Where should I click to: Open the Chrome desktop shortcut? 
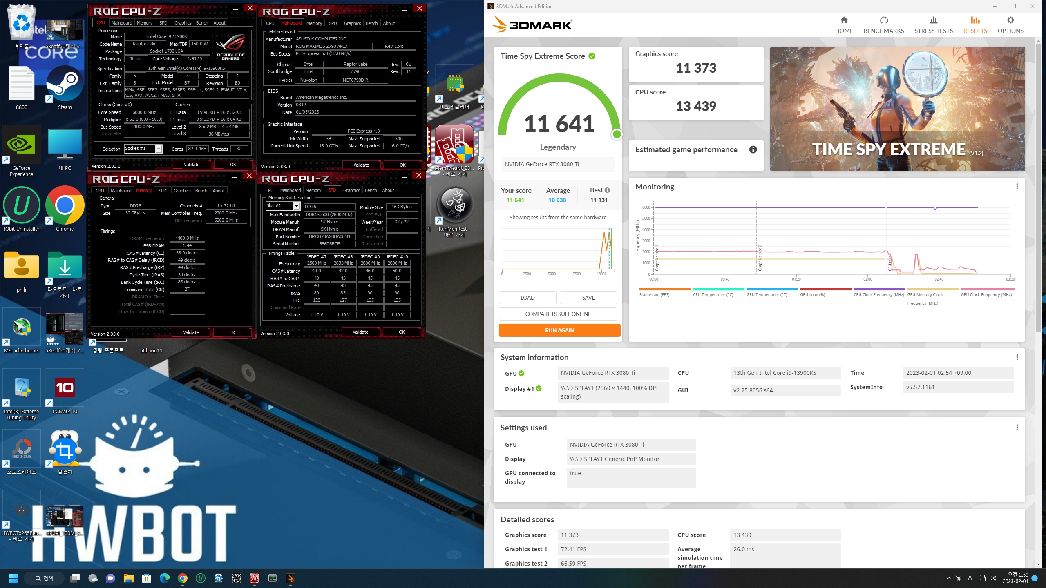pyautogui.click(x=65, y=208)
